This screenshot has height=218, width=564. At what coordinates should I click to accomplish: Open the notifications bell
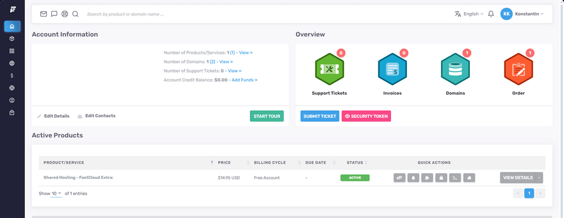pyautogui.click(x=491, y=14)
